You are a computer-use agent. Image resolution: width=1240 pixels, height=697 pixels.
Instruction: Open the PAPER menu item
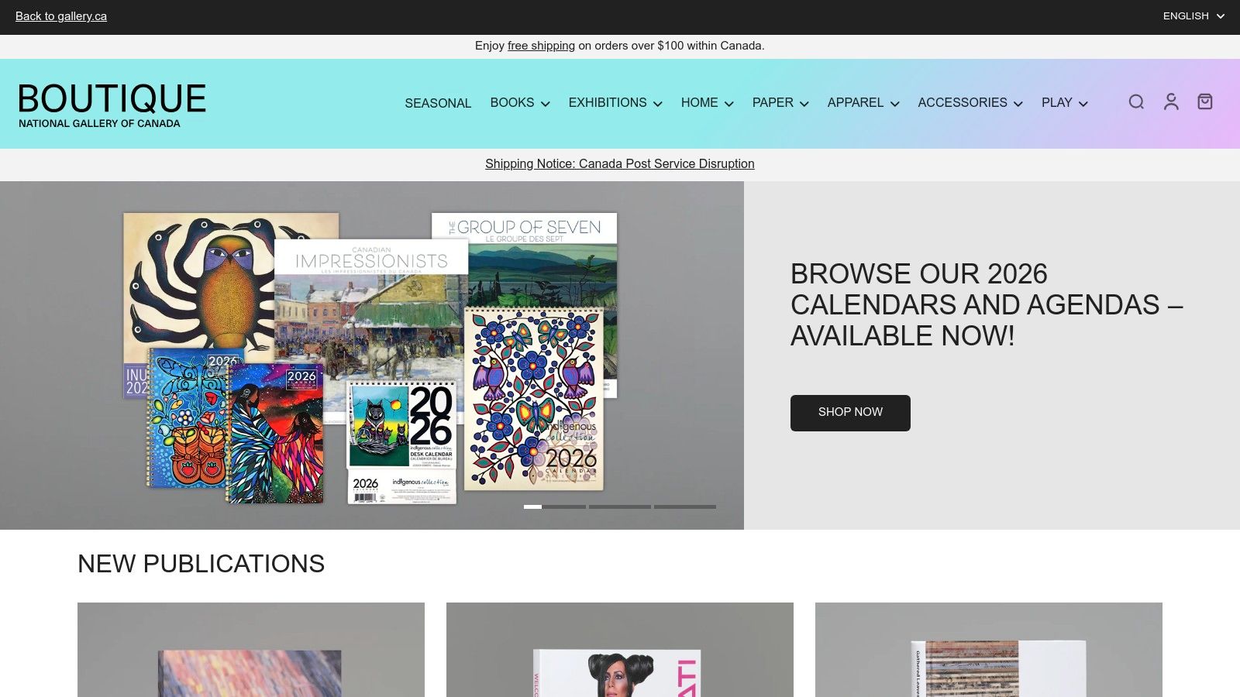773,103
